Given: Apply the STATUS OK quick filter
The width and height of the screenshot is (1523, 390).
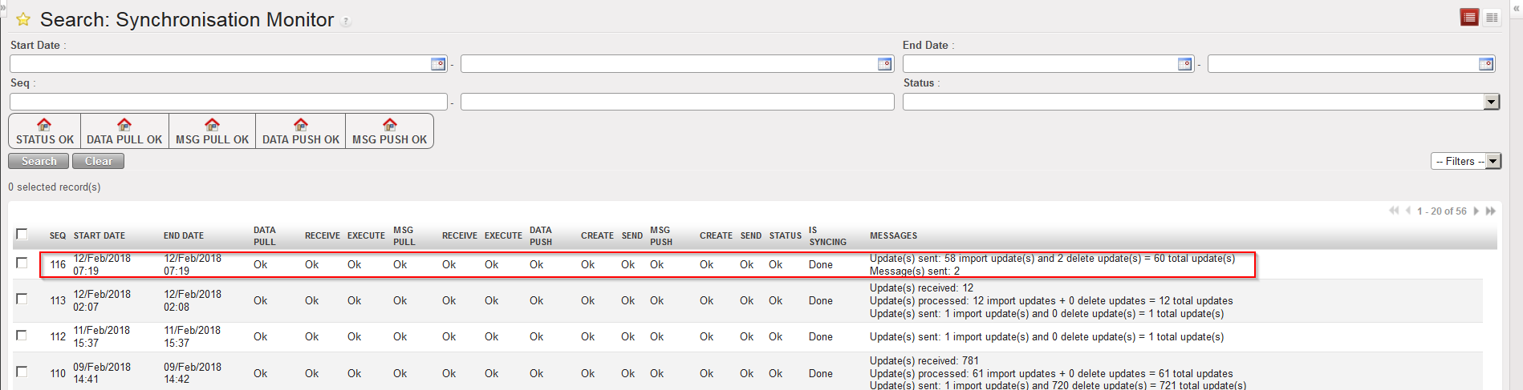Looking at the screenshot, I should point(45,131).
